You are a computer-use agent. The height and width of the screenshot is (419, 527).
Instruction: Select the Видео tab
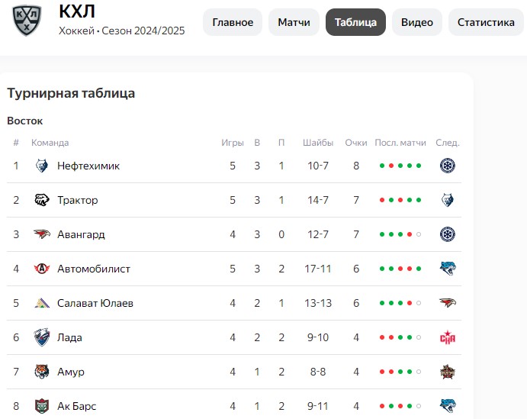click(417, 22)
